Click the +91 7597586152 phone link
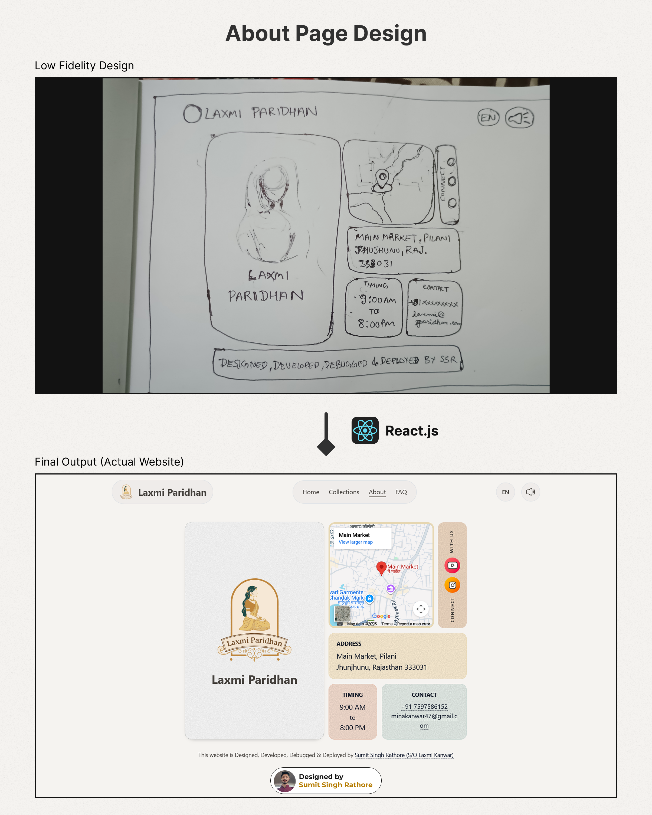 [x=424, y=706]
